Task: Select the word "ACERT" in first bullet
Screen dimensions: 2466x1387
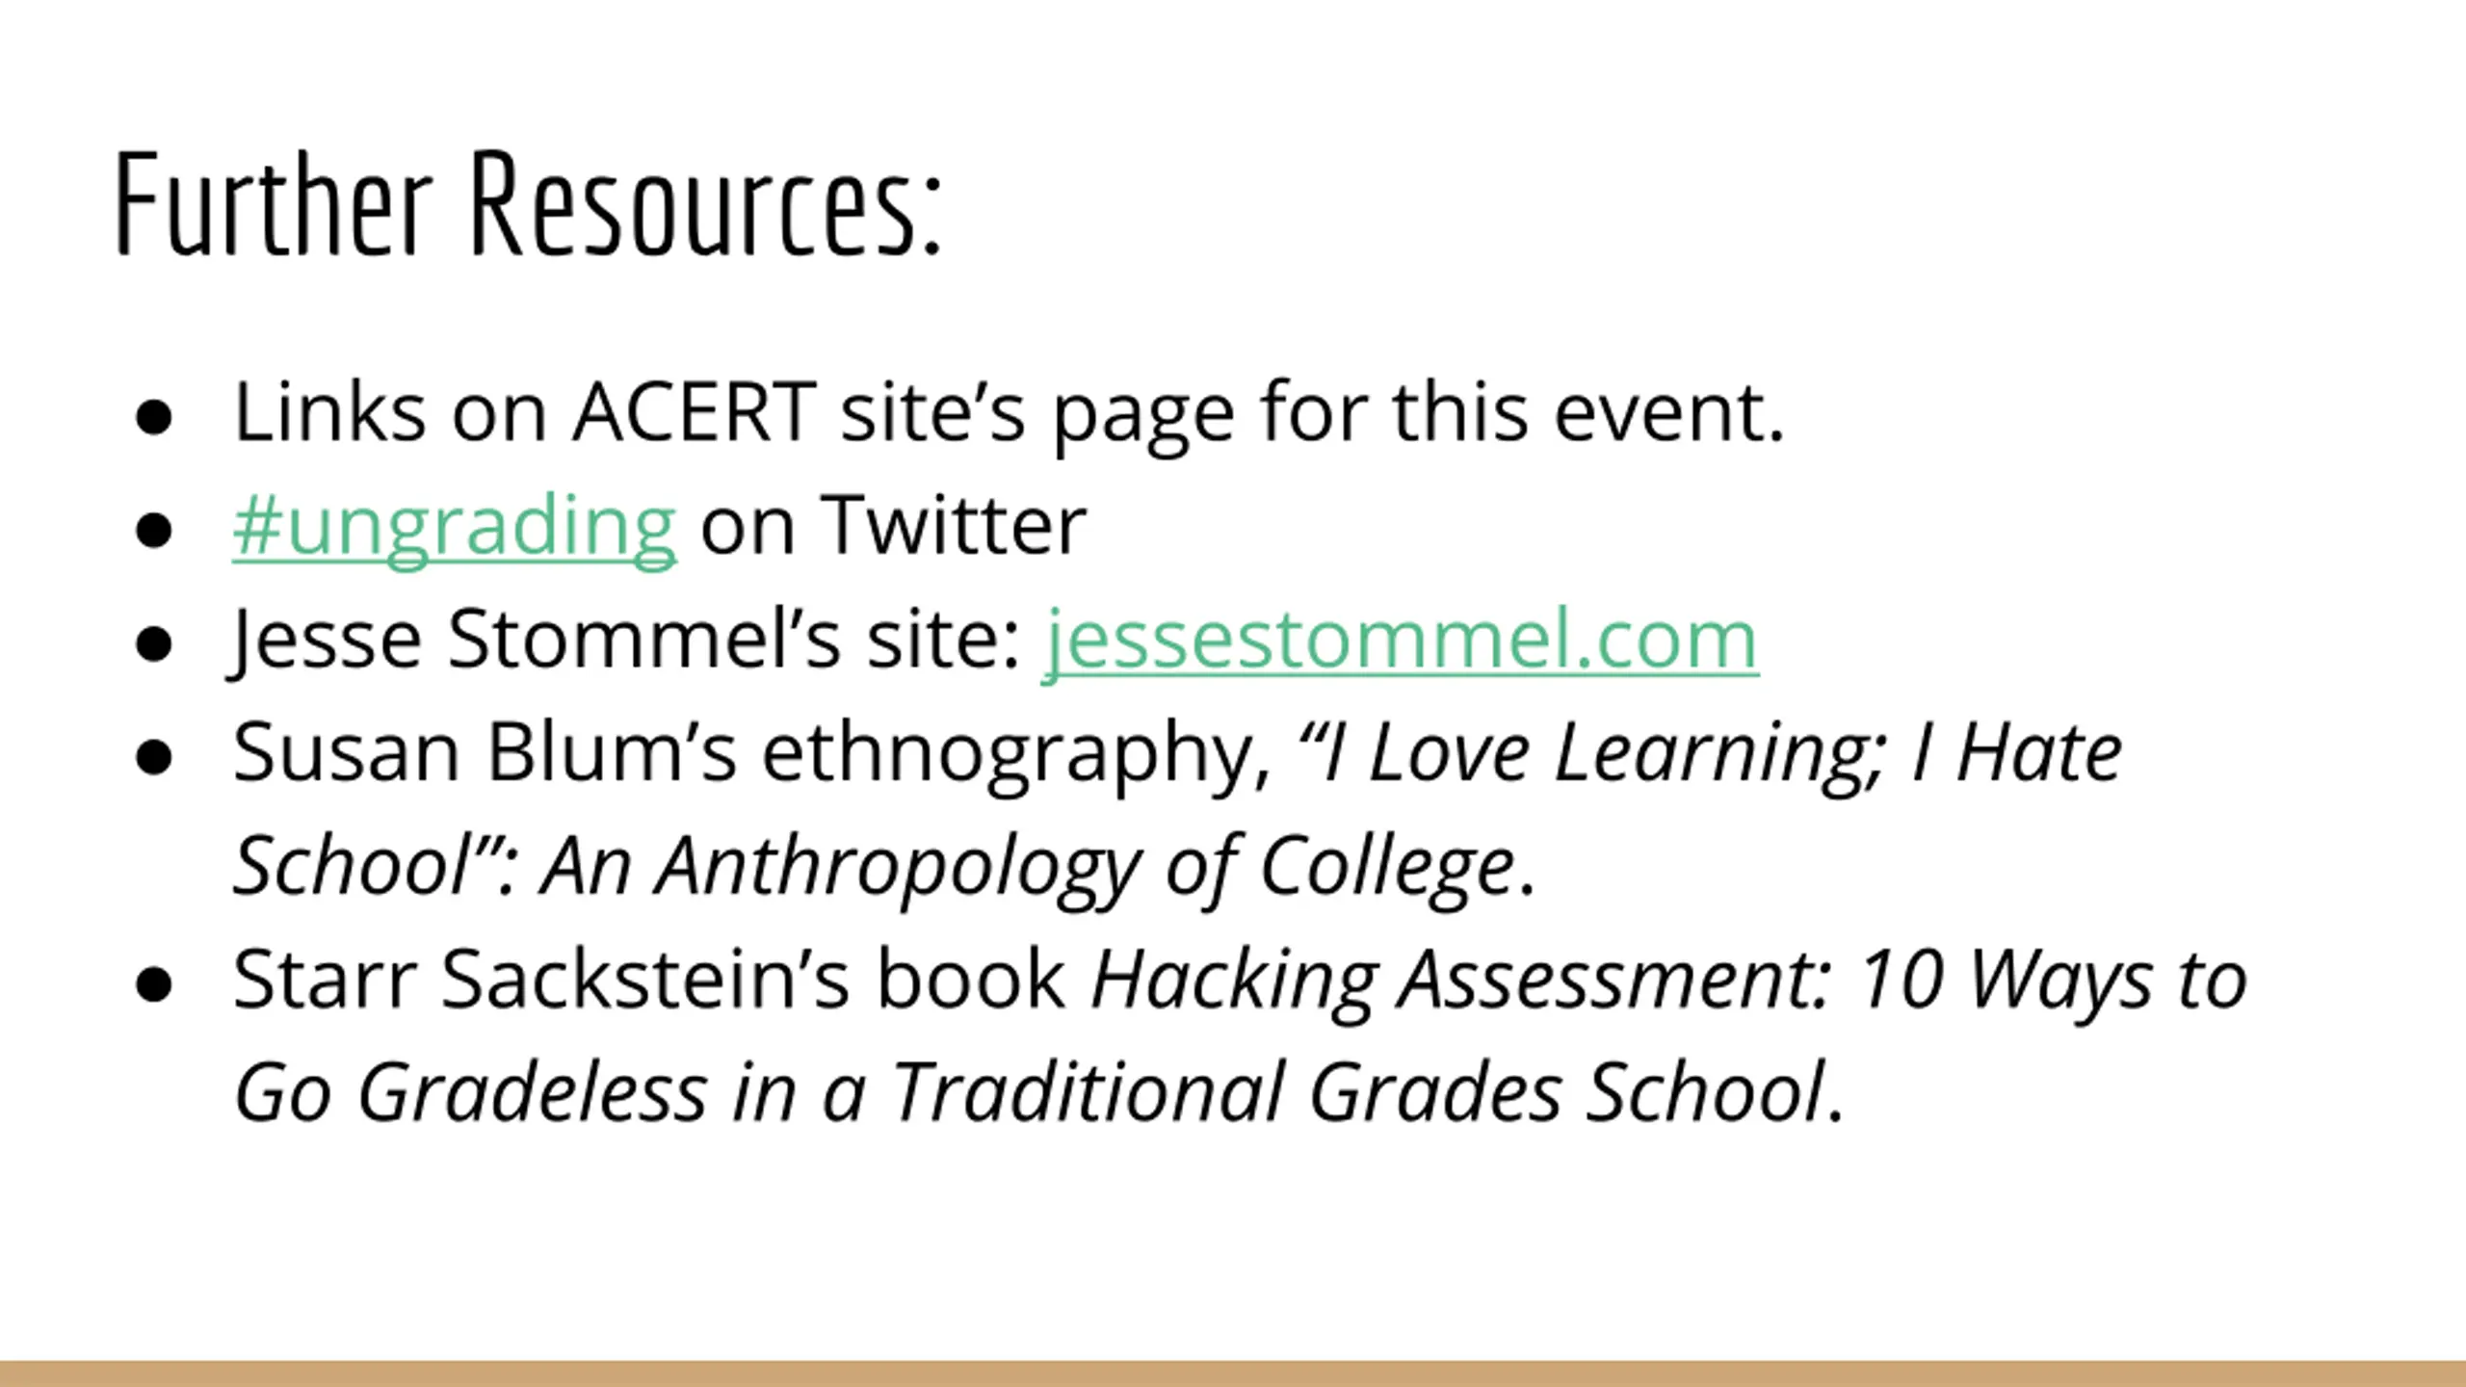Action: pyautogui.click(x=695, y=412)
